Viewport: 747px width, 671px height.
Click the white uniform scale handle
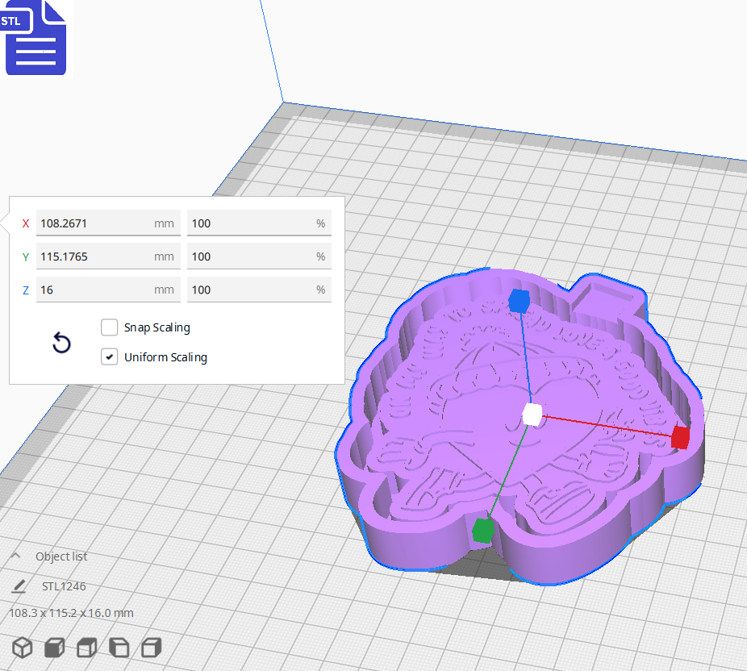[533, 414]
